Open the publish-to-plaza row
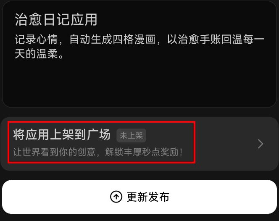Screen dimensions: 279x221 click(139, 144)
